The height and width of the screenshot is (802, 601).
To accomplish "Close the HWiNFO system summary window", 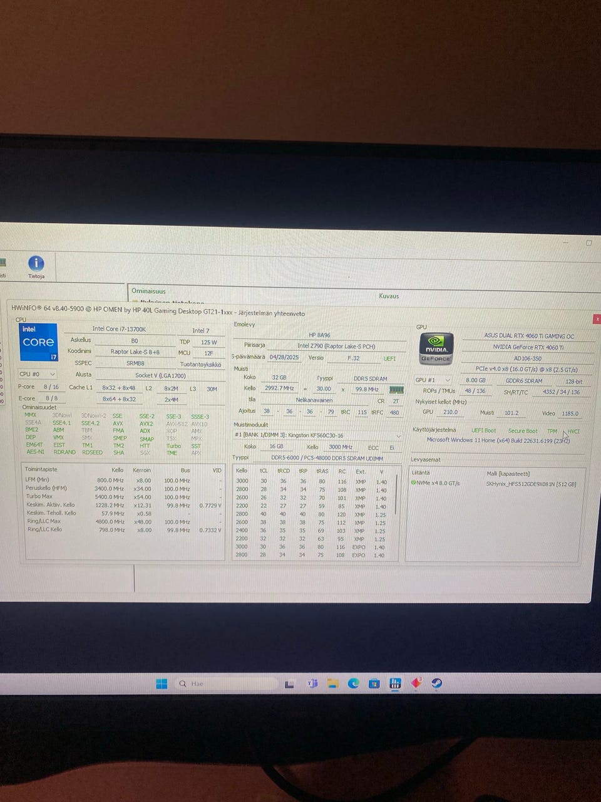I will tap(597, 319).
